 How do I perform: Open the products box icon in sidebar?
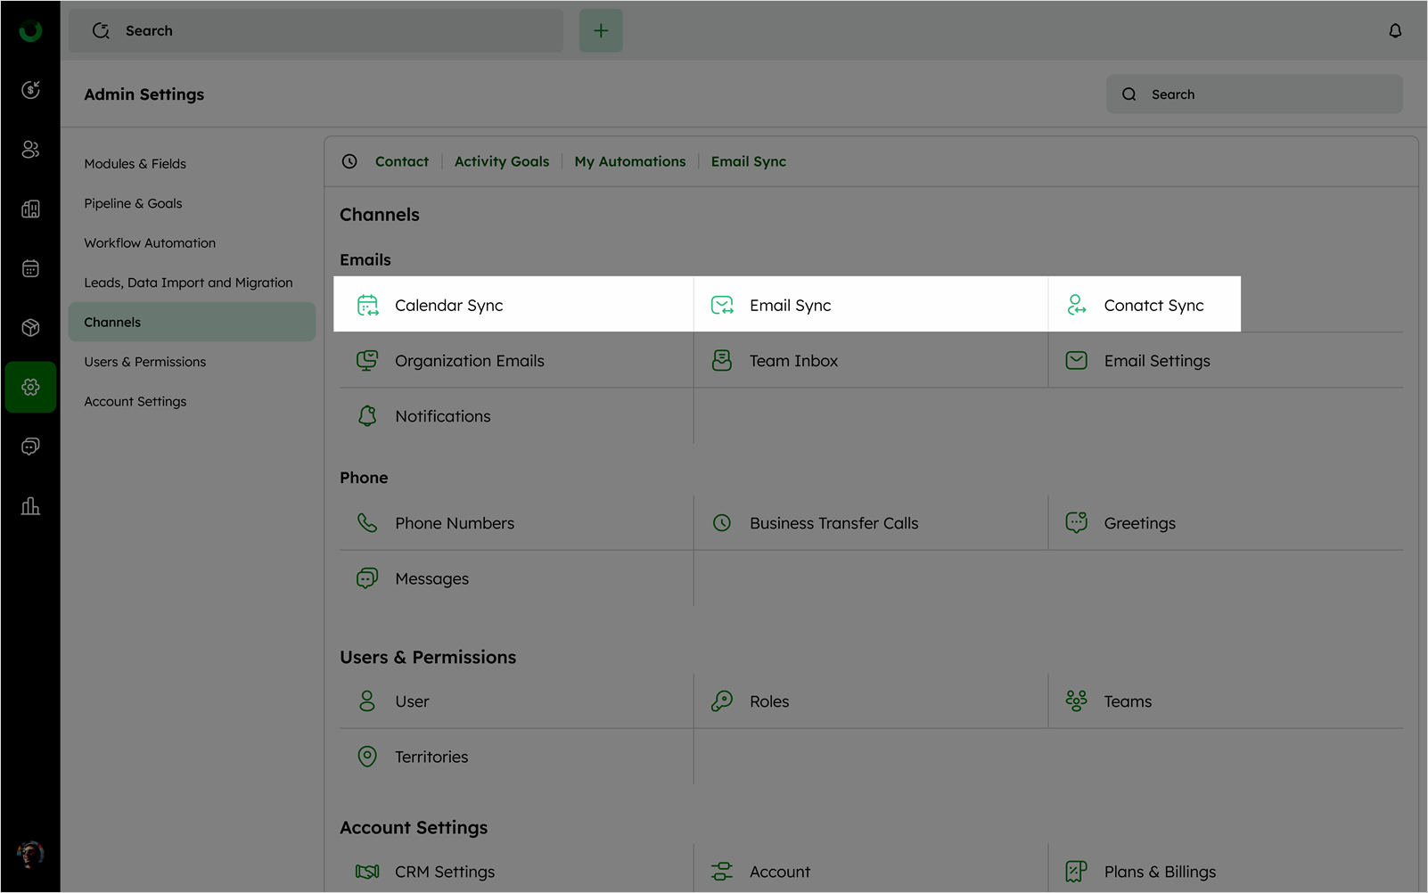click(30, 328)
